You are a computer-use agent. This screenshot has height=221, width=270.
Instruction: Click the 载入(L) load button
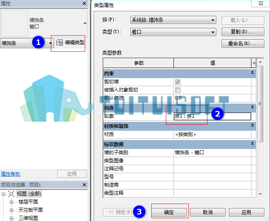pos(243,20)
